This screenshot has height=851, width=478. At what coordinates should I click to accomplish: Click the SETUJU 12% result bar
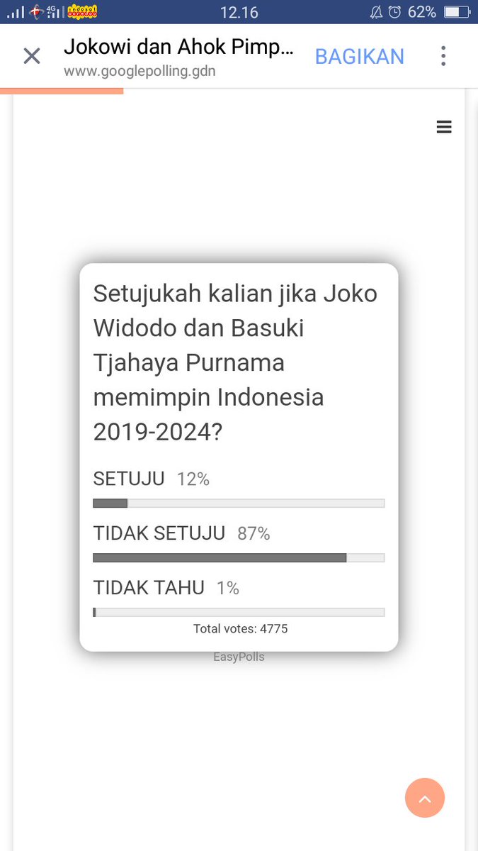(239, 504)
